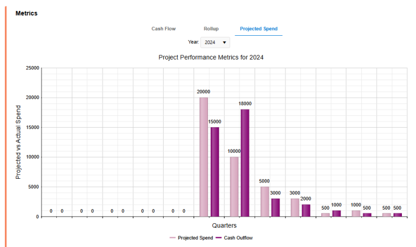
Task: Toggle Cash Outflow legend item
Action: [x=238, y=238]
